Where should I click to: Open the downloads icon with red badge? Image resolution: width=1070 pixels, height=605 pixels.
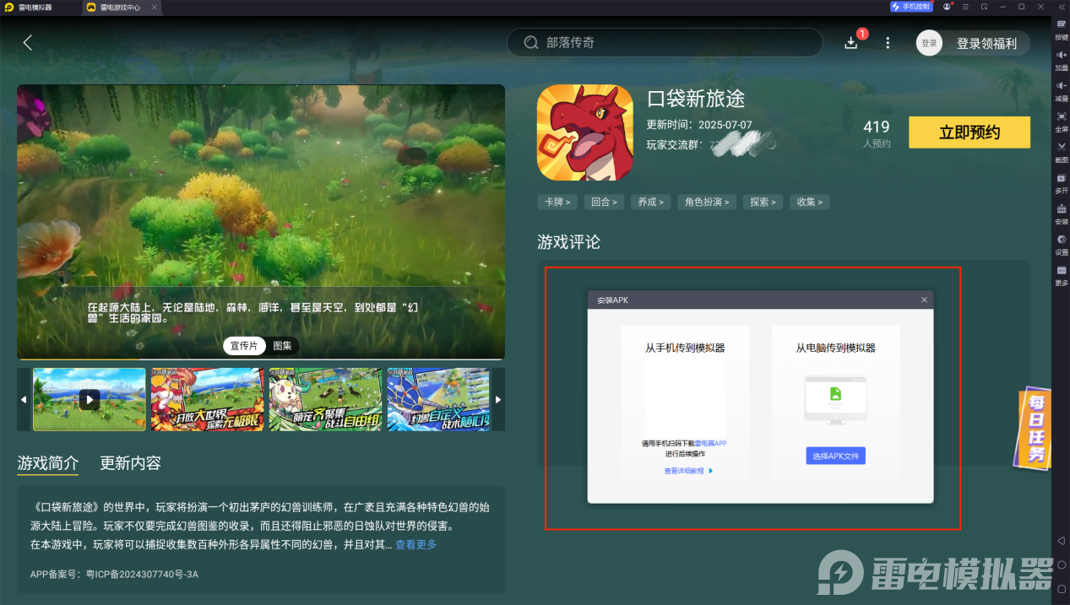[x=851, y=42]
